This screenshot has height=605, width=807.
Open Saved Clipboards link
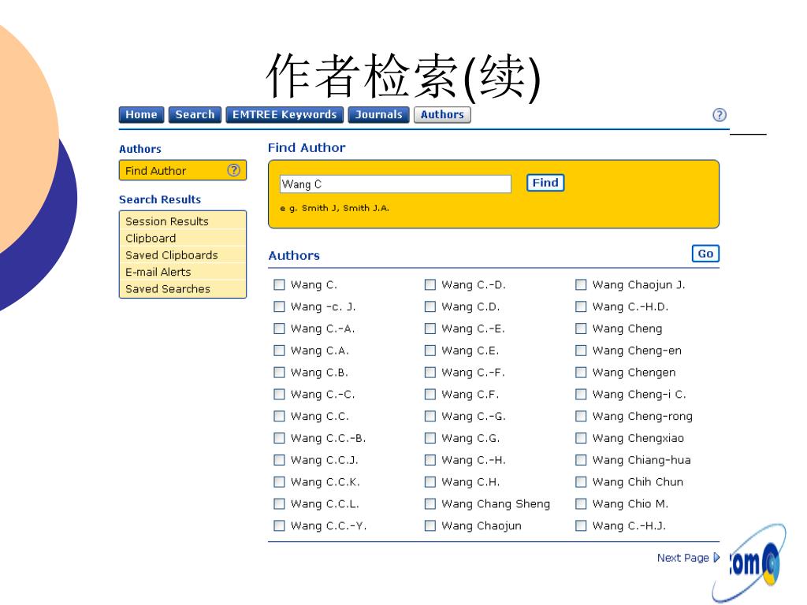click(x=172, y=255)
